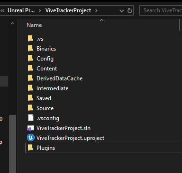
Task: Click the DerivedDataCache folder icon
Action: pyautogui.click(x=30, y=78)
